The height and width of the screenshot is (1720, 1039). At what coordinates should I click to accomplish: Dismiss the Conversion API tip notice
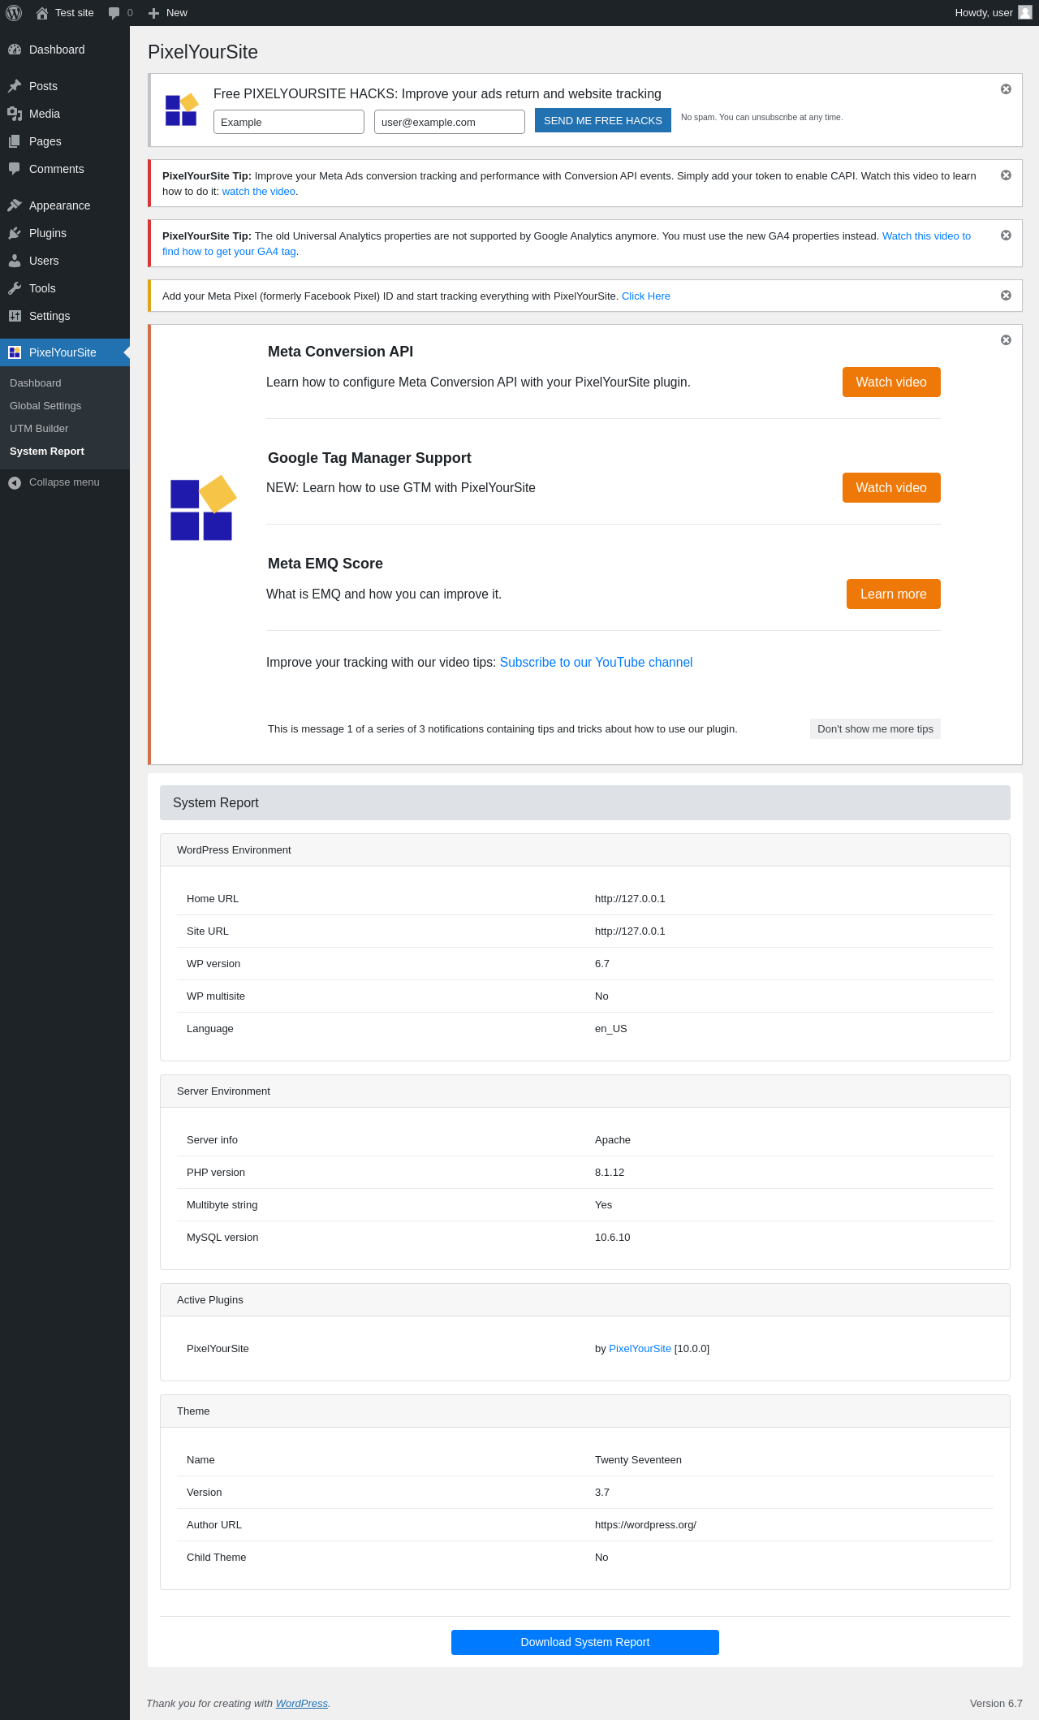coord(1006,175)
